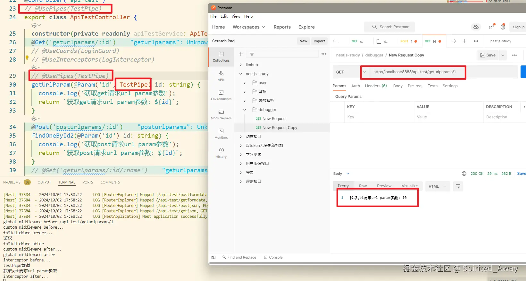Viewport: 526px width, 281px height.
Task: Open the Environments sidebar panel
Action: (221, 95)
